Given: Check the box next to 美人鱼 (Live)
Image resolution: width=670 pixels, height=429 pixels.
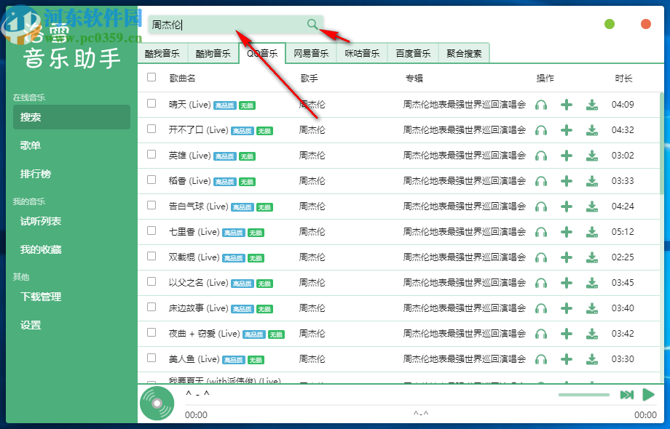Looking at the screenshot, I should coord(151,358).
